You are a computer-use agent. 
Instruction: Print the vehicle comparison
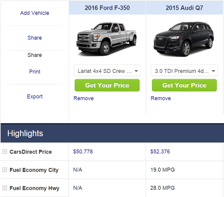point(35,71)
